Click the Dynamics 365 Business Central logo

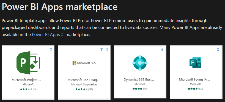pyautogui.click(x=140, y=63)
